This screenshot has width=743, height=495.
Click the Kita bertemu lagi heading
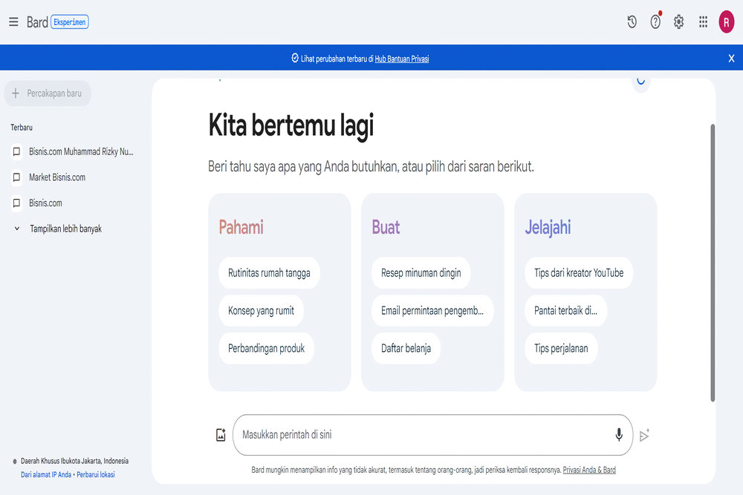coord(291,126)
